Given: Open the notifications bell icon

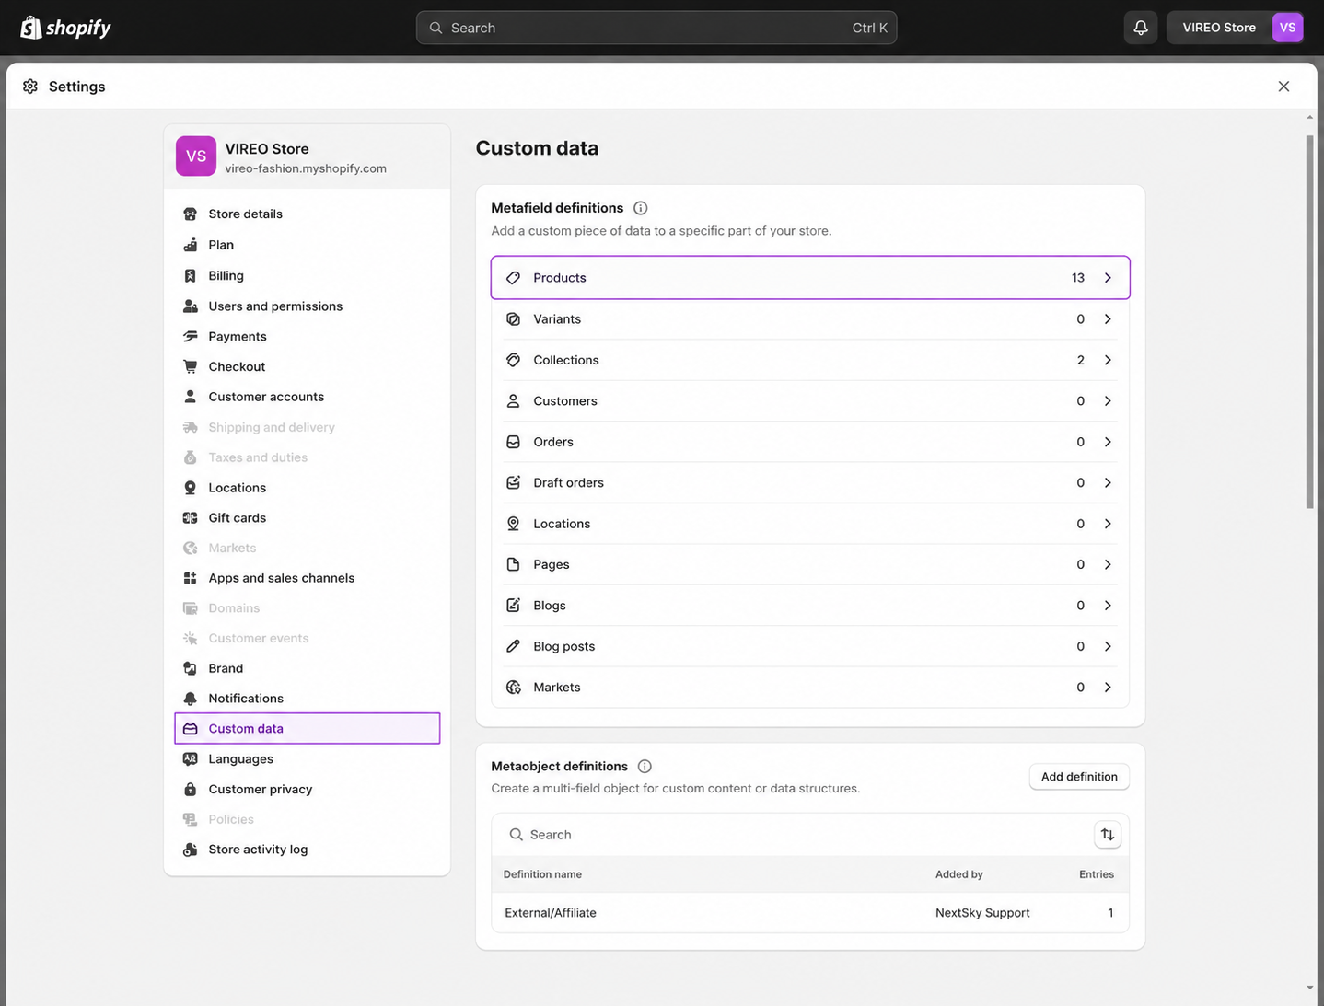Looking at the screenshot, I should click(x=1141, y=28).
